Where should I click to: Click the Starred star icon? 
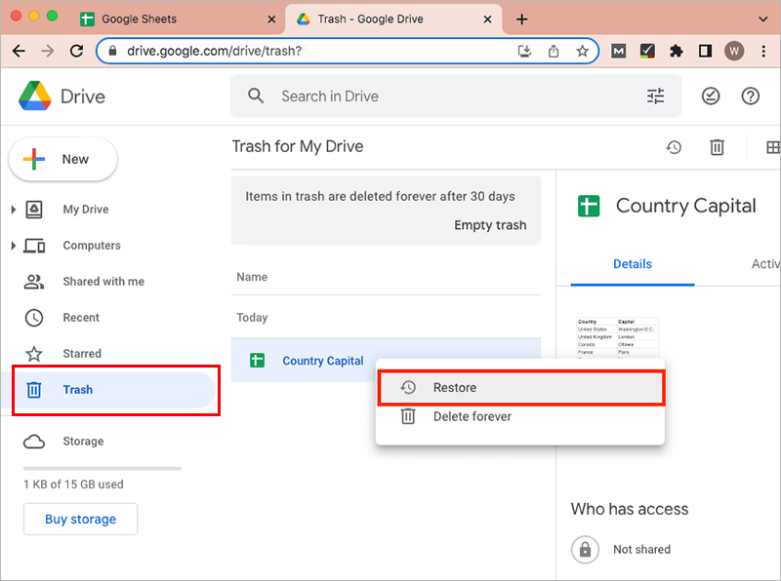(34, 354)
